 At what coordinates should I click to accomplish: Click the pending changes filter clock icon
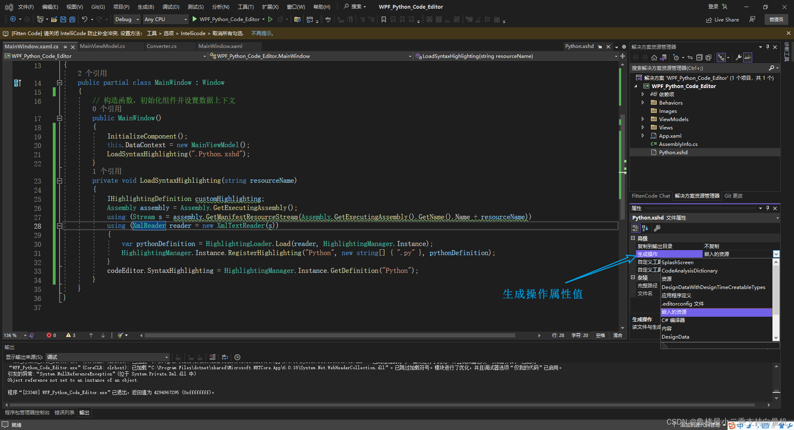tap(676, 57)
